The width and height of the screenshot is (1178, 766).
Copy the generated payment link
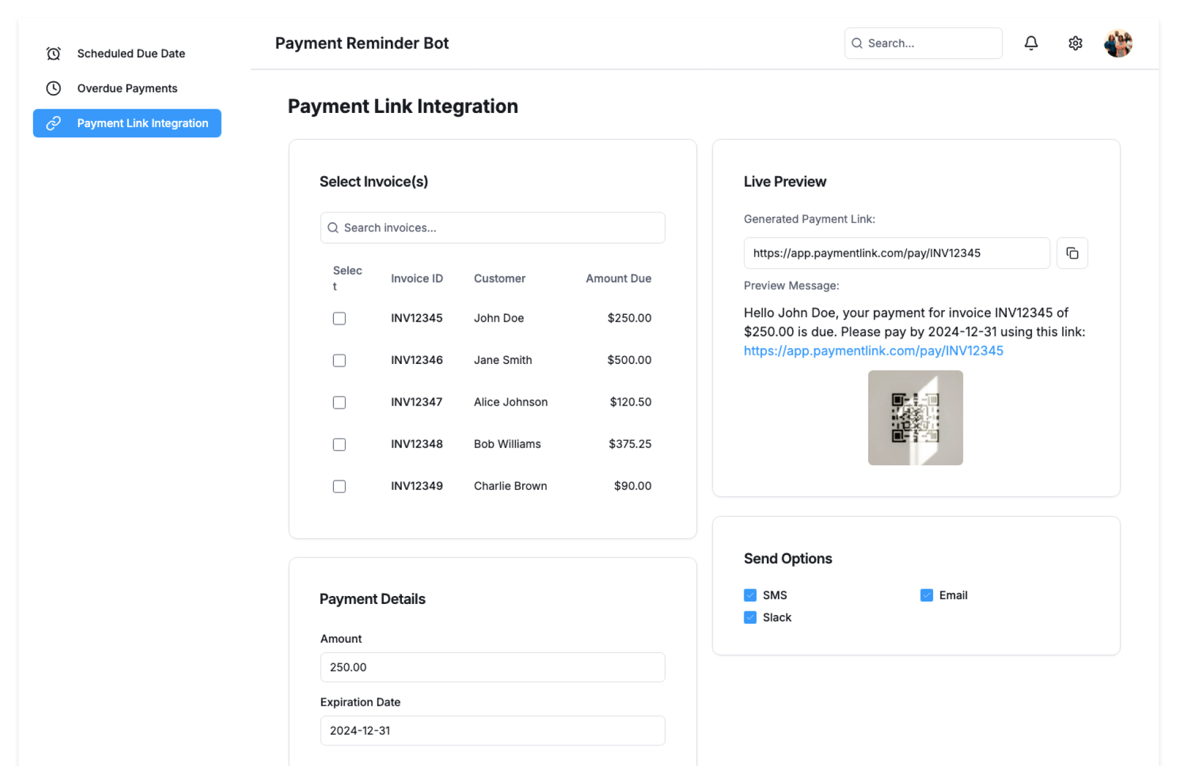point(1072,253)
